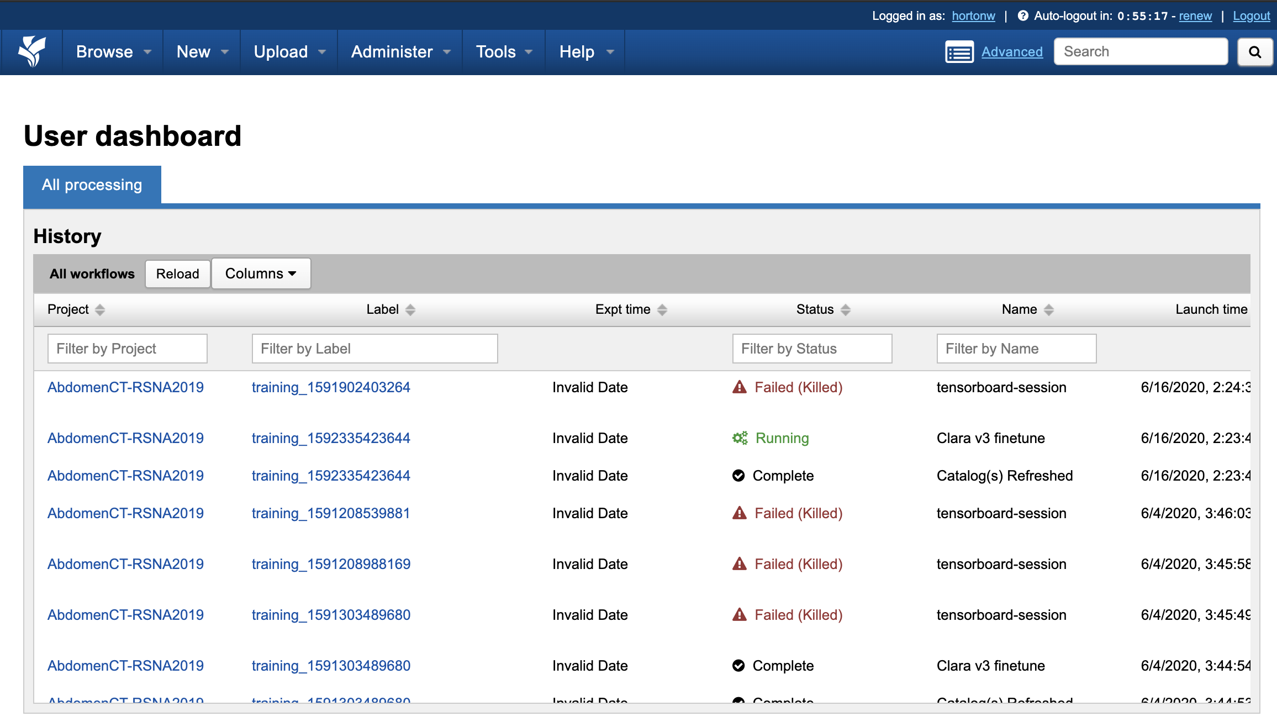Image resolution: width=1277 pixels, height=727 pixels.
Task: Expand the Browse menu
Action: pos(113,52)
